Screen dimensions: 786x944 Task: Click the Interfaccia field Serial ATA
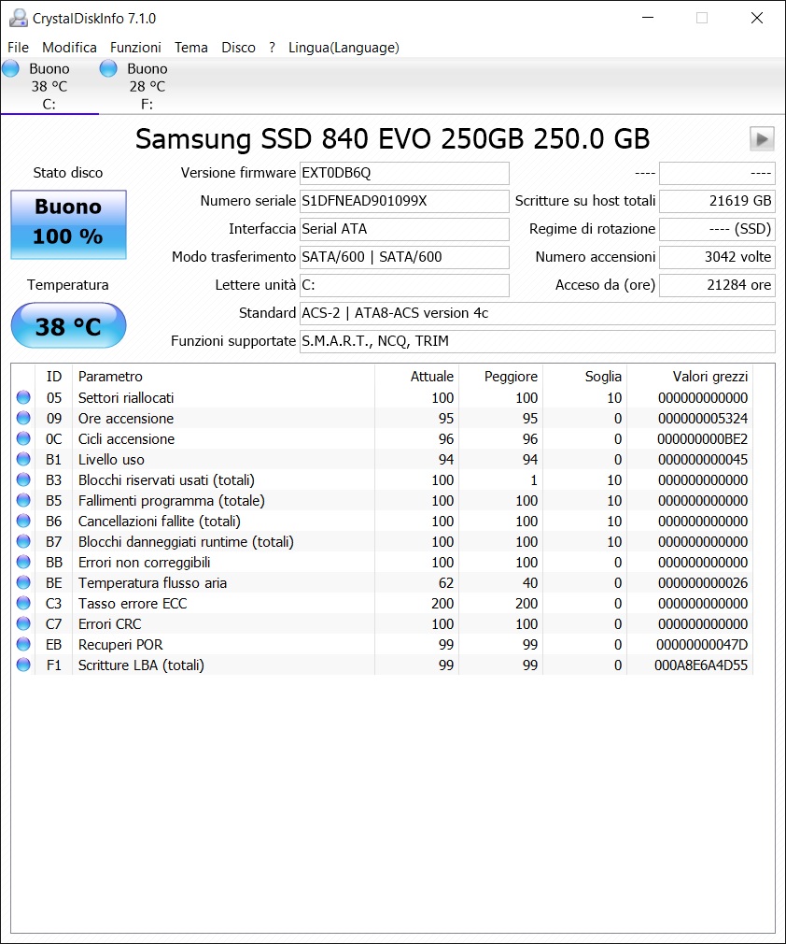pos(404,229)
